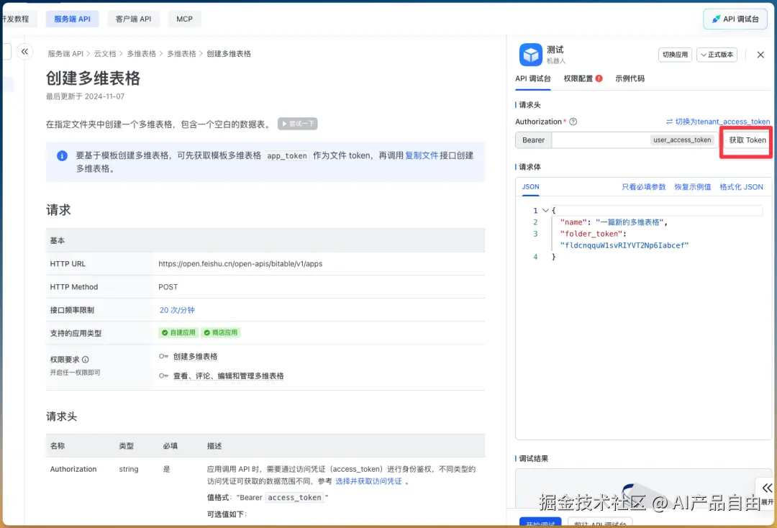Click the help icon beside Authorization
The width and height of the screenshot is (777, 528).
point(573,122)
